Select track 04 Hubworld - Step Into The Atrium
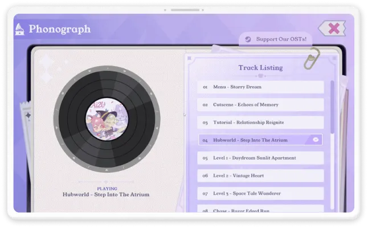This screenshot has width=368, height=228. click(260, 140)
